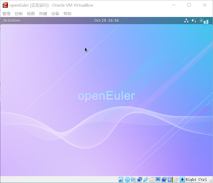Click the Activities button

click(12, 21)
